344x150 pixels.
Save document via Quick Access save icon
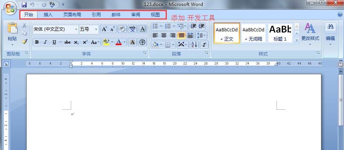tap(24, 4)
